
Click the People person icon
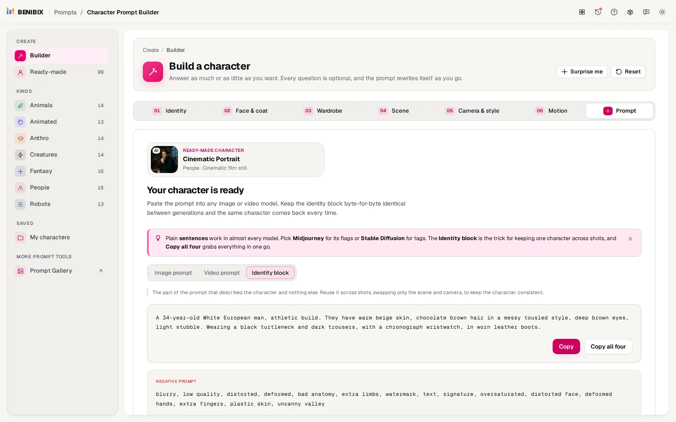20,188
